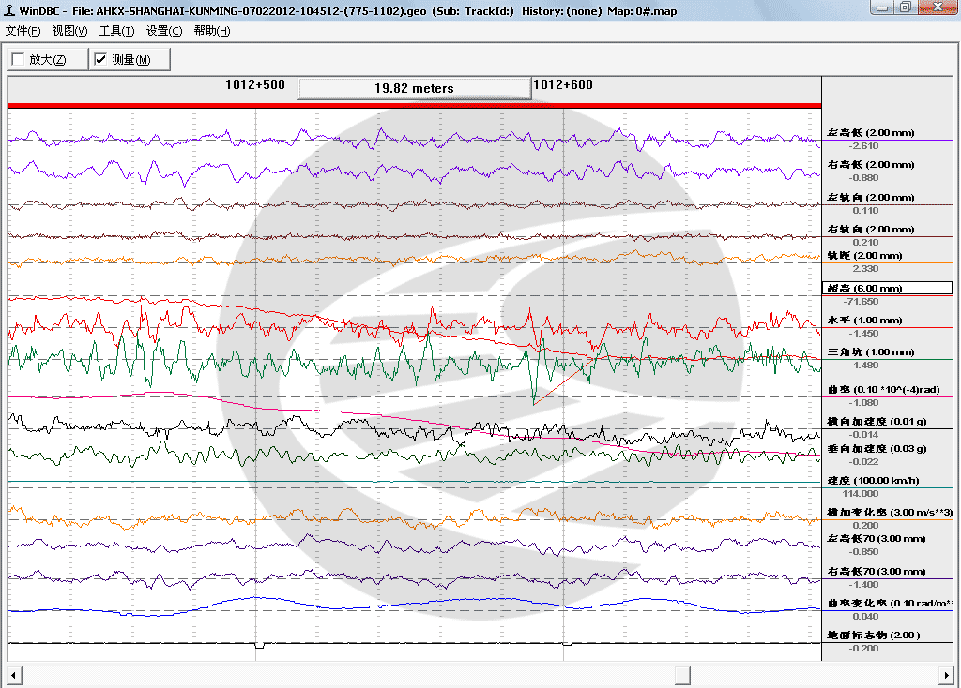Select the 横向加速度 (0.01 g) channel label
The image size is (961, 688).
click(877, 421)
